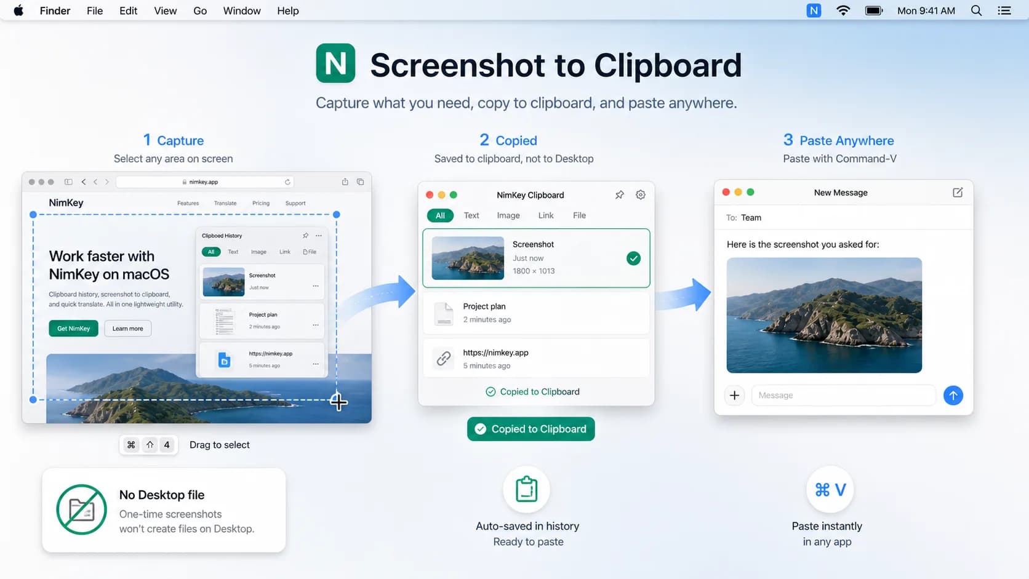Click the To: Team recipient field
The width and height of the screenshot is (1029, 579).
(844, 218)
